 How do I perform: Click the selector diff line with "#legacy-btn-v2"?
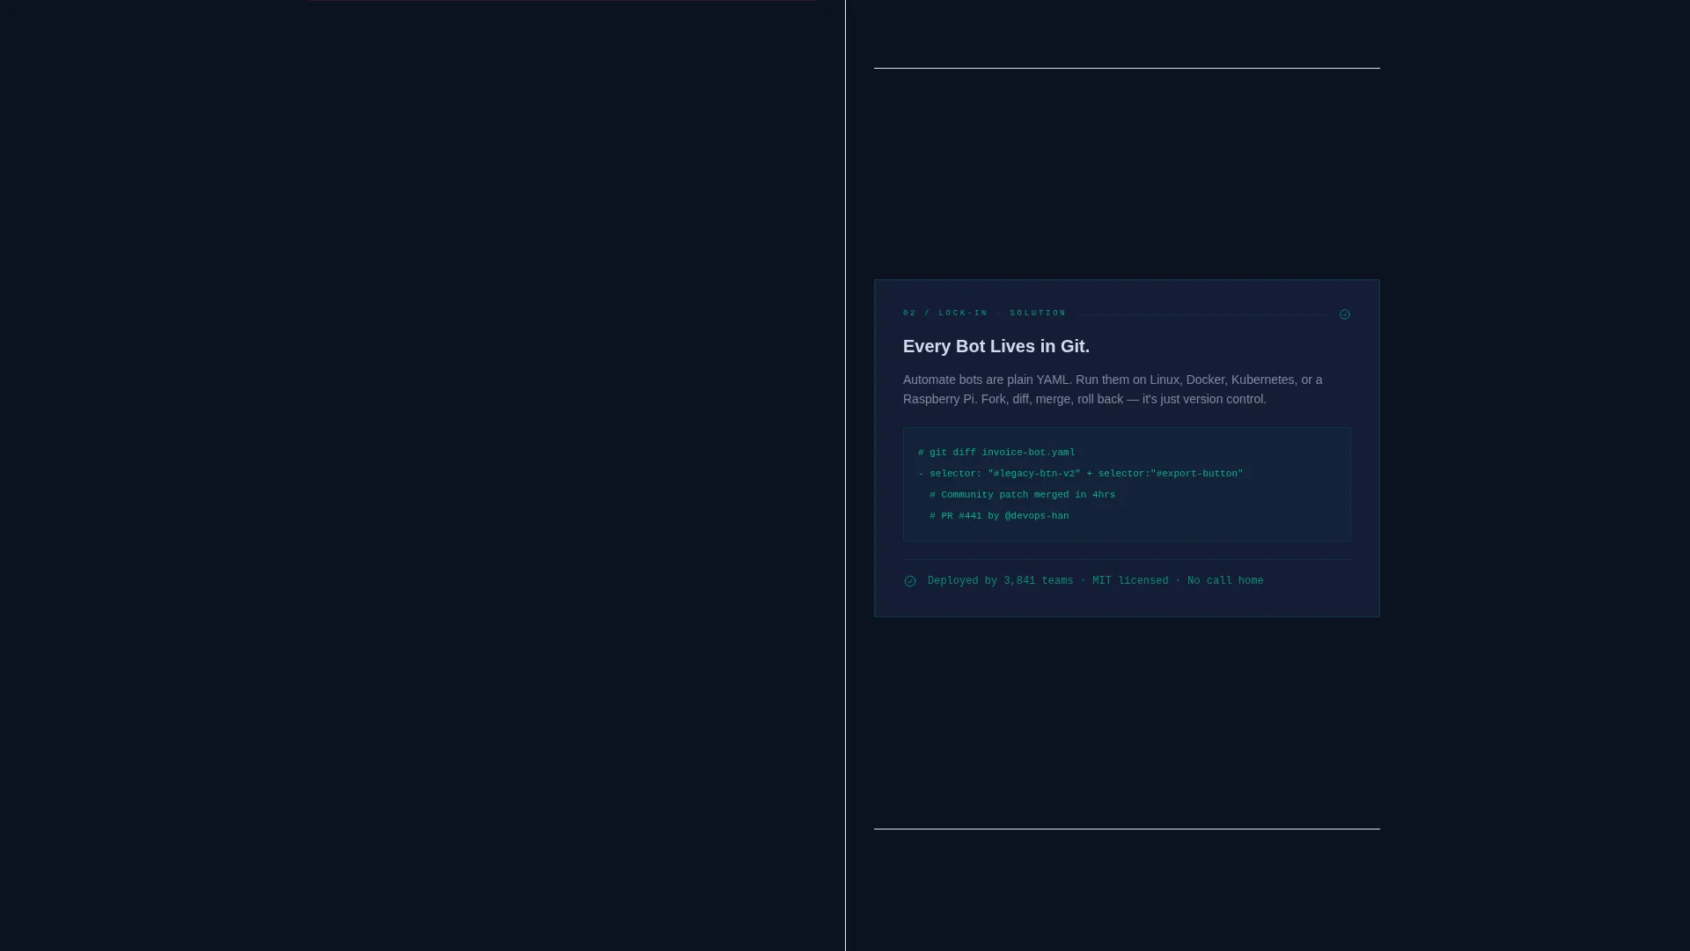1081,474
